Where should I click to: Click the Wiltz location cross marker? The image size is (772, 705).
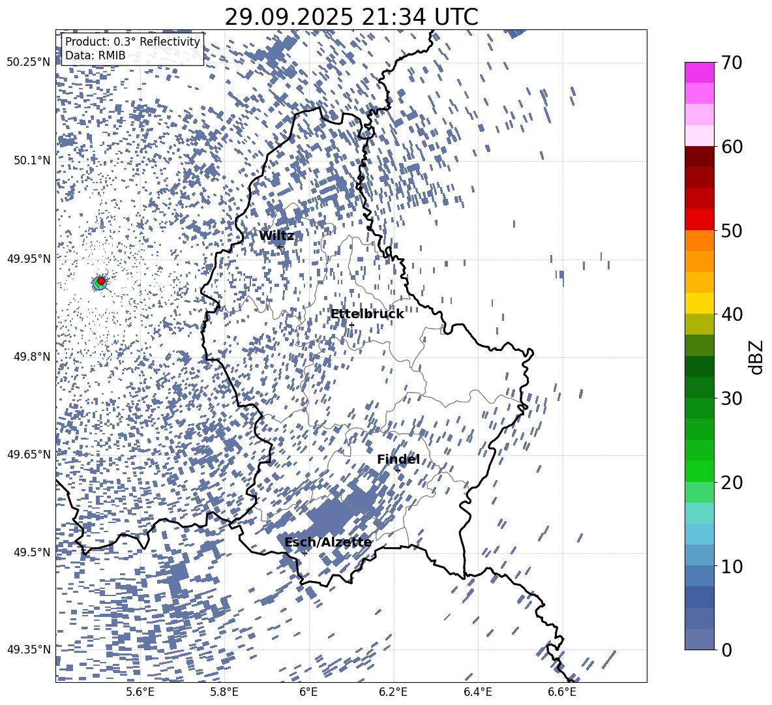point(280,247)
